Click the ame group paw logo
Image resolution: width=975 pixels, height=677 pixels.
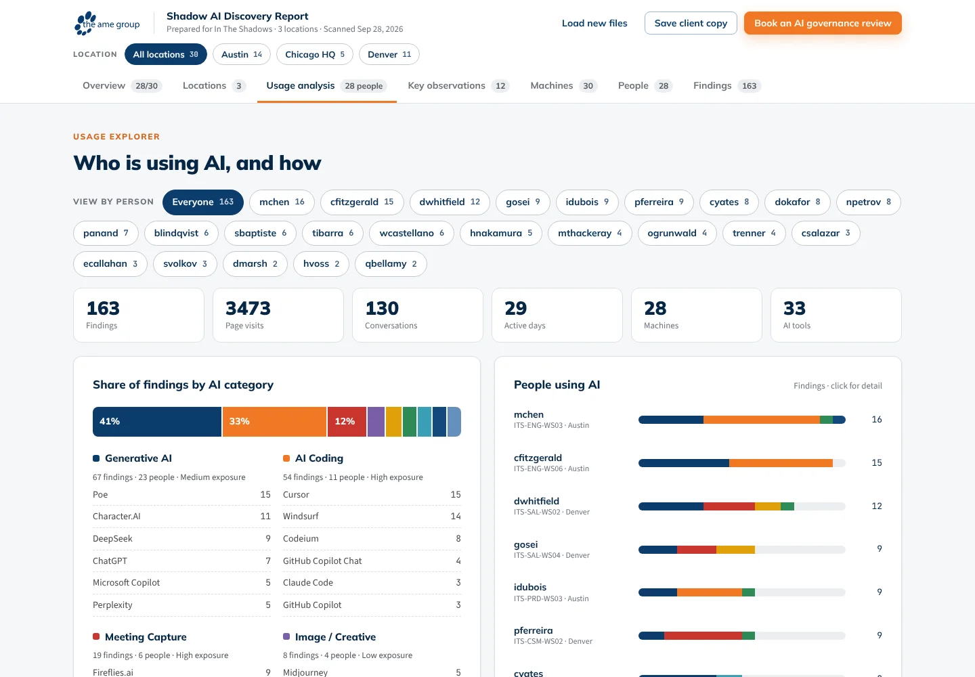point(107,23)
